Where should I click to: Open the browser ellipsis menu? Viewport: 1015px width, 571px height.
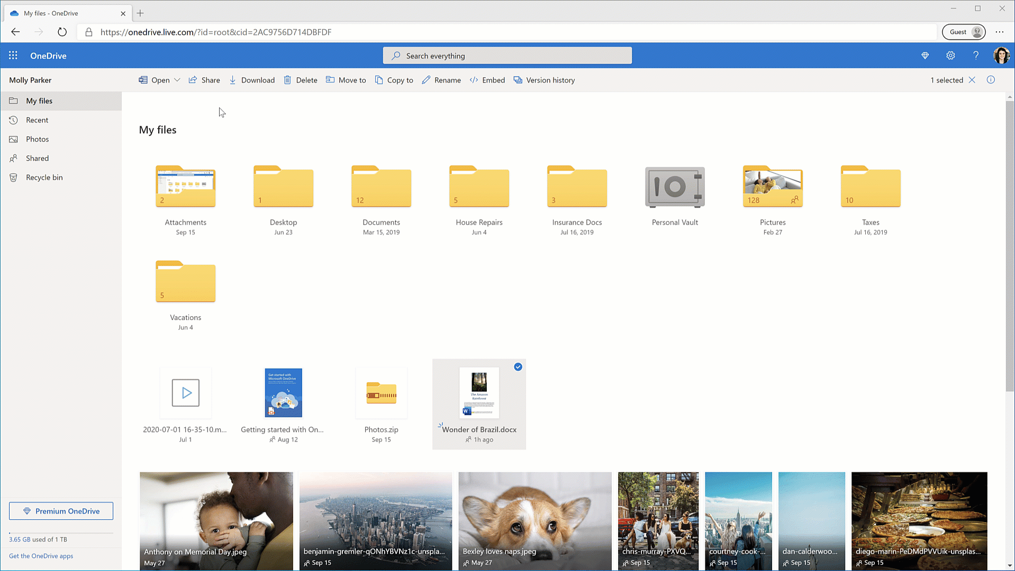coord(1000,32)
